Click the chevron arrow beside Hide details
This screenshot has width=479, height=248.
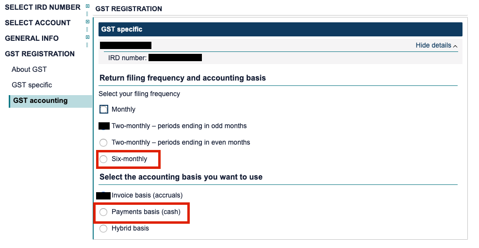[x=455, y=46]
